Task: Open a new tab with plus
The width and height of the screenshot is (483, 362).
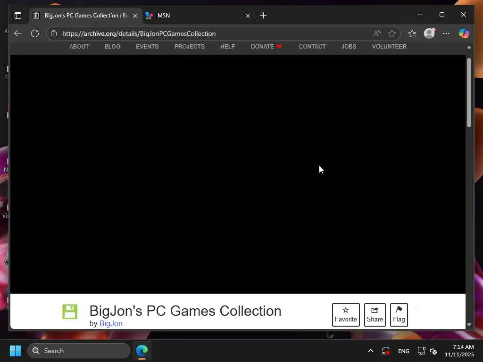Action: (x=263, y=16)
